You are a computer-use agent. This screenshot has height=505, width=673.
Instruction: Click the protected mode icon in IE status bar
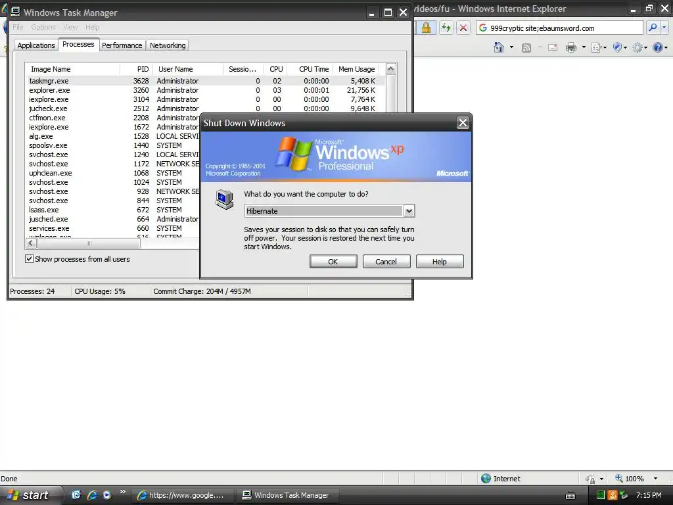[591, 479]
